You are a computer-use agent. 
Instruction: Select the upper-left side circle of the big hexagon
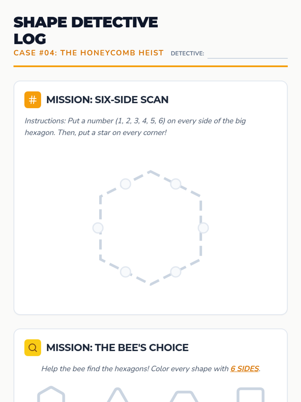coord(125,184)
